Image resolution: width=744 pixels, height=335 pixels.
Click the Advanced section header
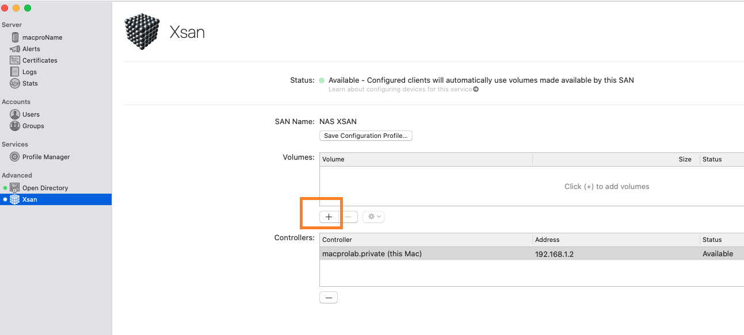[x=17, y=175]
